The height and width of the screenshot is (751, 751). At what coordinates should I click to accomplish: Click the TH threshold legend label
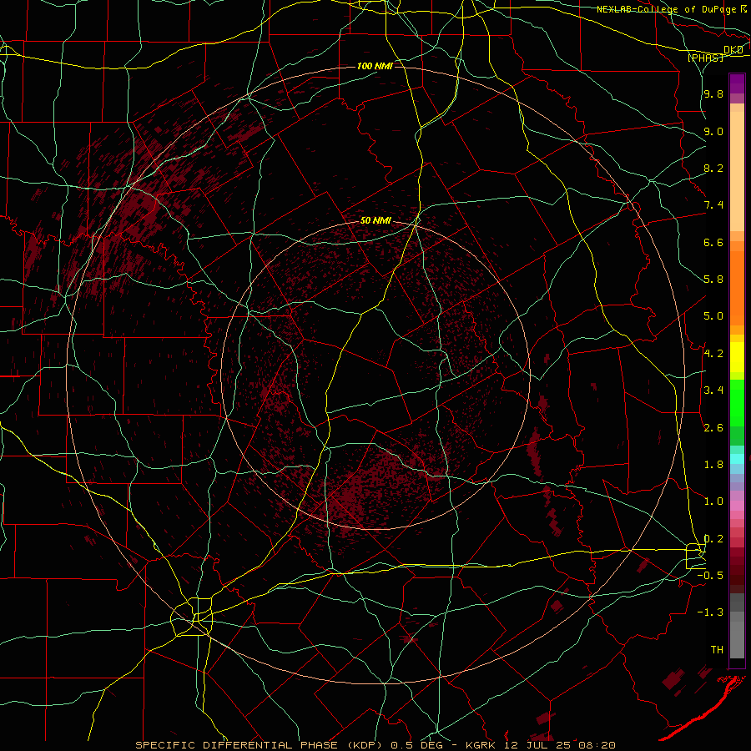pyautogui.click(x=717, y=650)
